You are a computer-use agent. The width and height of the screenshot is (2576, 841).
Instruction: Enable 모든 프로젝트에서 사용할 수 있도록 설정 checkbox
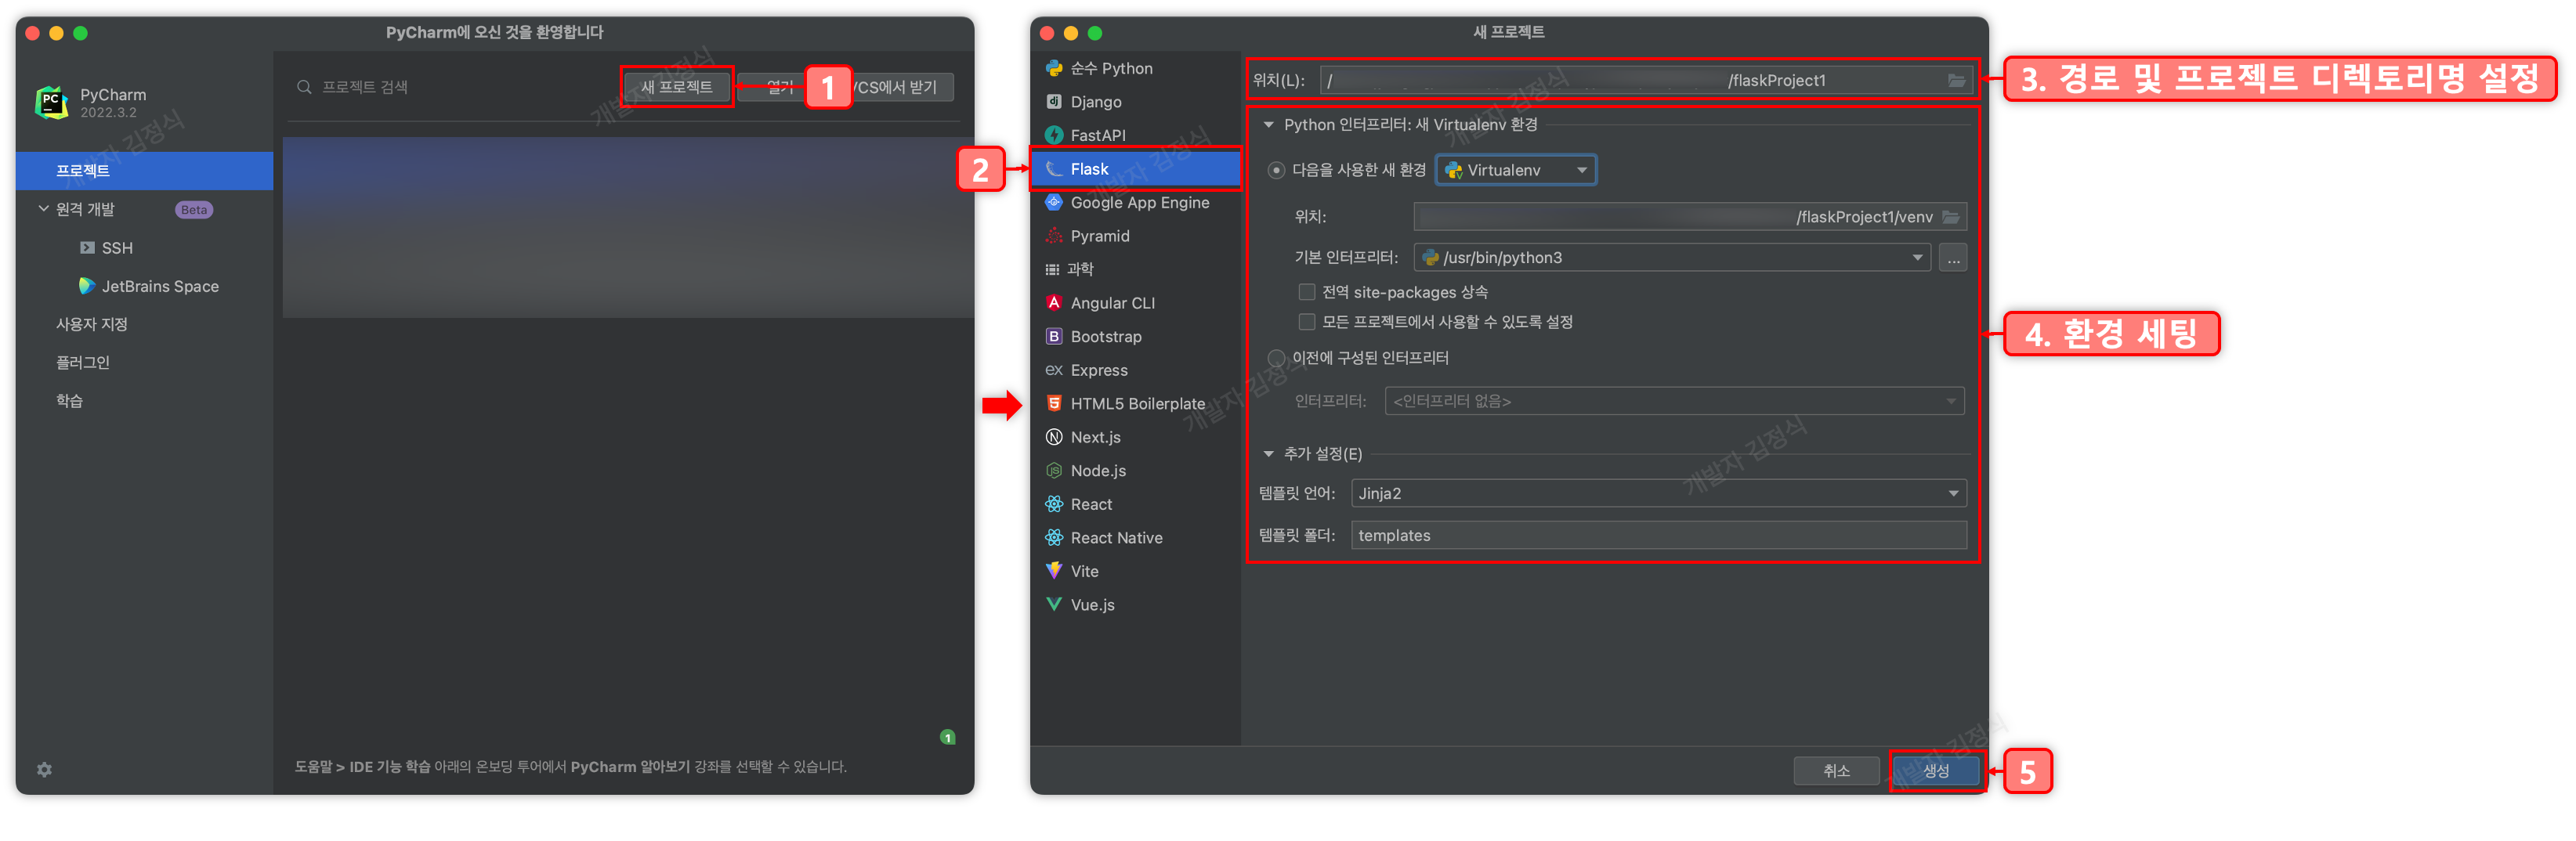pyautogui.click(x=1306, y=321)
